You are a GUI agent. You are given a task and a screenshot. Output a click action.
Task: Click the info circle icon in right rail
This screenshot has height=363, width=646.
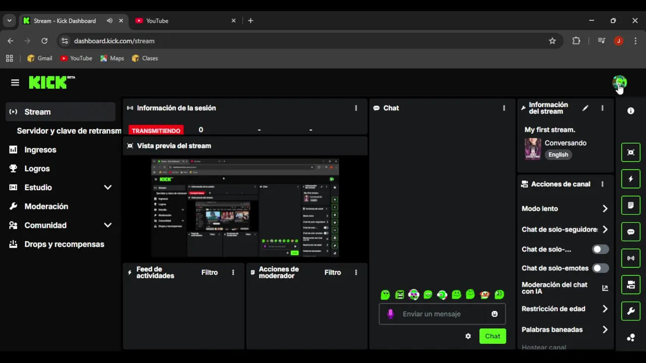pos(630,110)
